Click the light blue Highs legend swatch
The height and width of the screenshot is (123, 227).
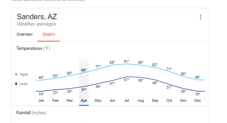point(16,74)
